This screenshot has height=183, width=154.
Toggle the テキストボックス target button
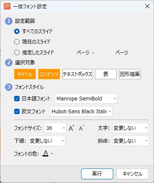coord(77,74)
